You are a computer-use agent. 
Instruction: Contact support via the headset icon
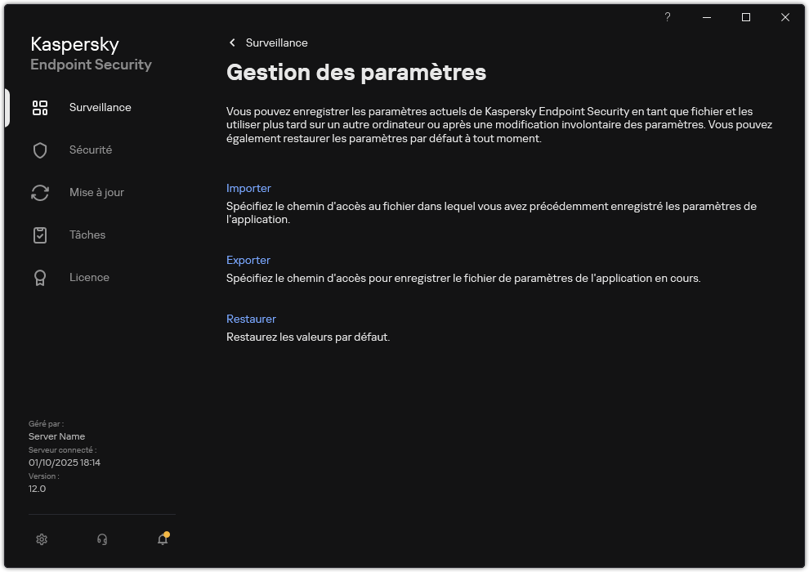(x=102, y=539)
